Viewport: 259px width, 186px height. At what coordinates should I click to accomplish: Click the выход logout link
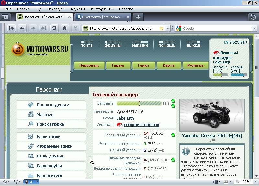coord(193,45)
